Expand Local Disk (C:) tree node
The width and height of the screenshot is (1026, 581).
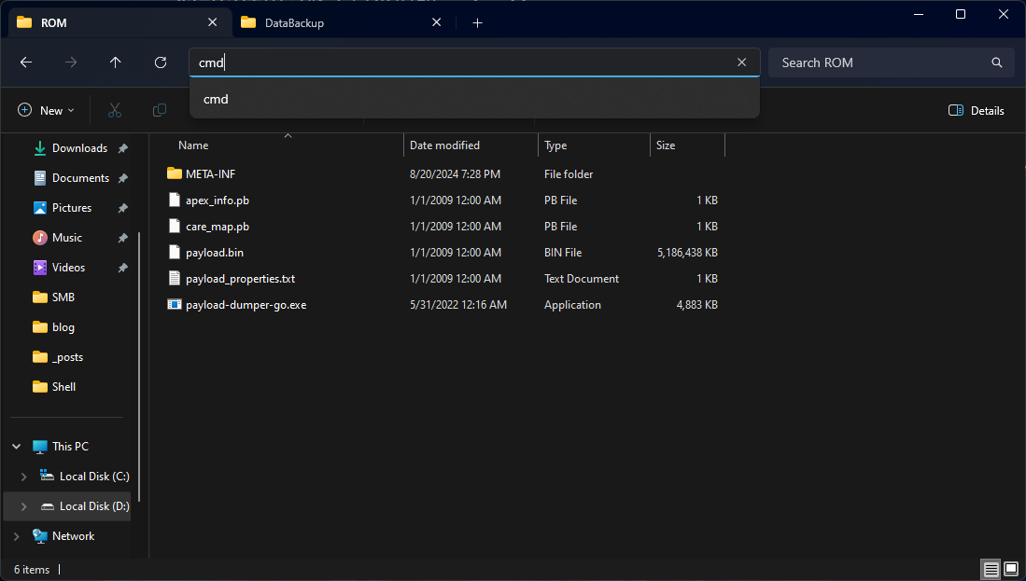[24, 477]
